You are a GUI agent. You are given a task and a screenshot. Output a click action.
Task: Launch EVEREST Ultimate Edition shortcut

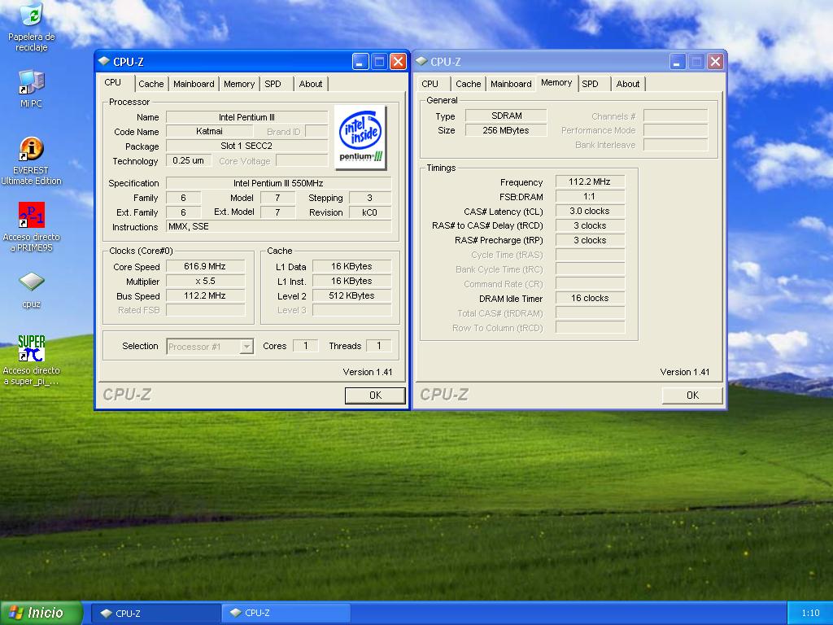[32, 161]
